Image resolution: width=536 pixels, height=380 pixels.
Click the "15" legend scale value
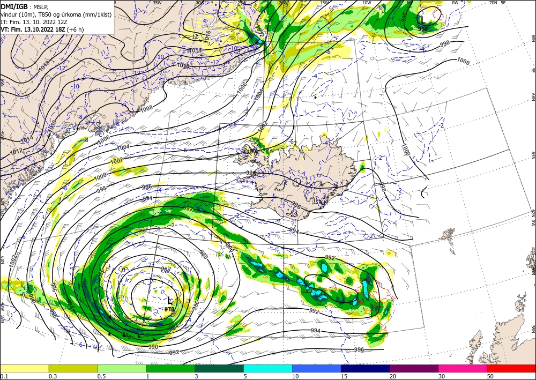(x=344, y=376)
